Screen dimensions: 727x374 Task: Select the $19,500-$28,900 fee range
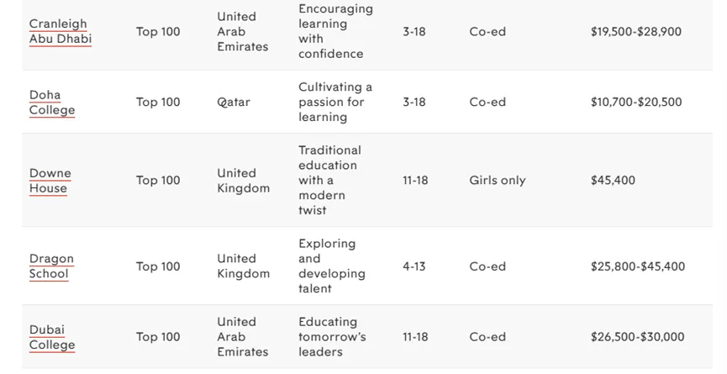(636, 32)
